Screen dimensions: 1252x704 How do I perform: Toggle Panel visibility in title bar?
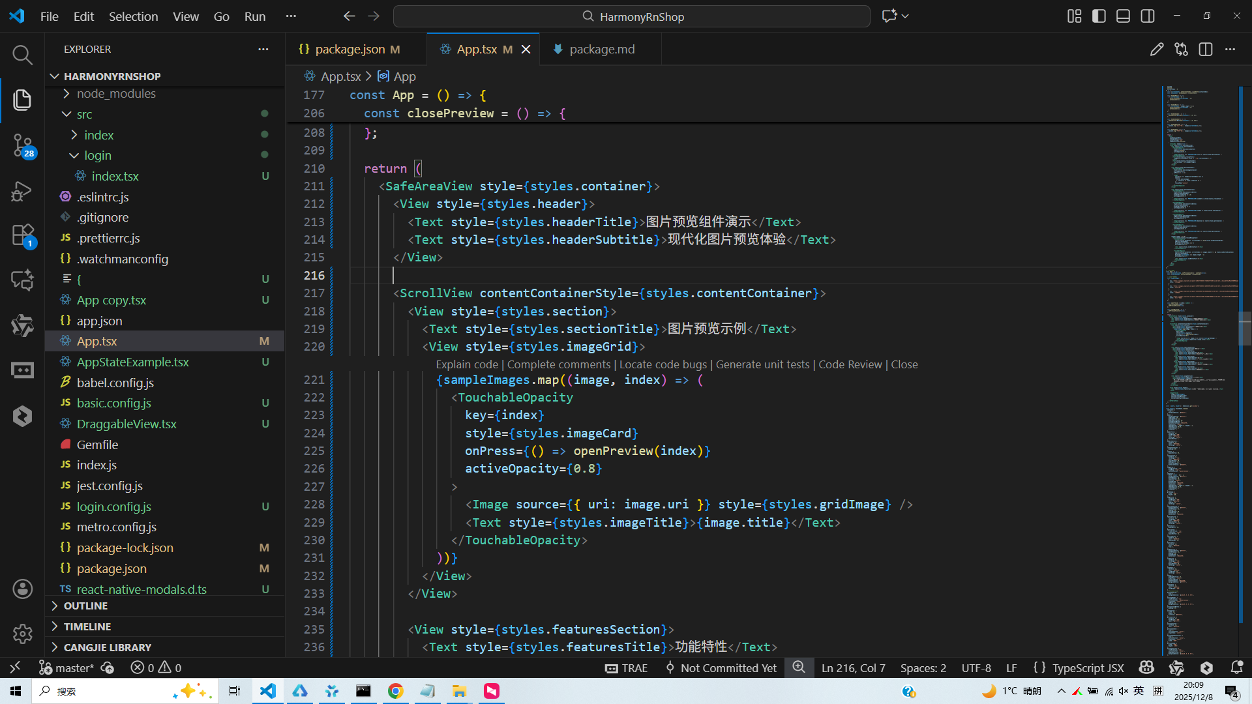click(1123, 16)
